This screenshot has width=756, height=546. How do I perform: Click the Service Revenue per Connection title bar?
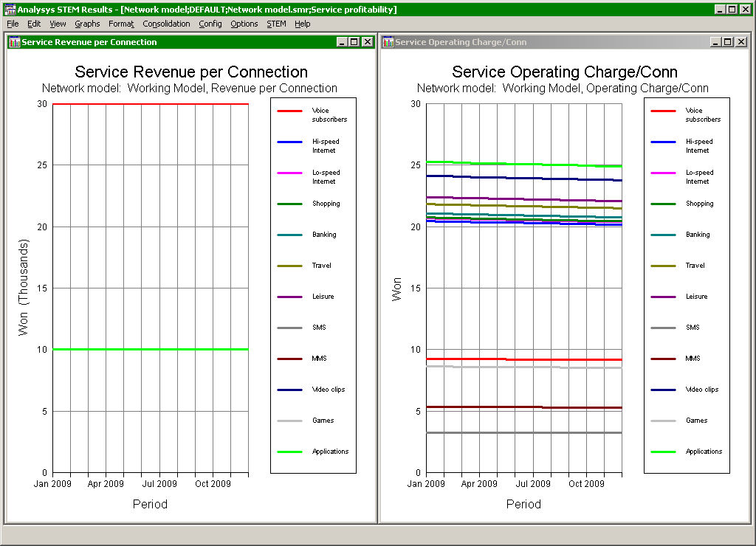coord(191,42)
